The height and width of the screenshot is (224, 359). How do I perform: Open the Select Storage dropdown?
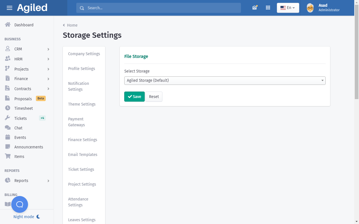(225, 81)
